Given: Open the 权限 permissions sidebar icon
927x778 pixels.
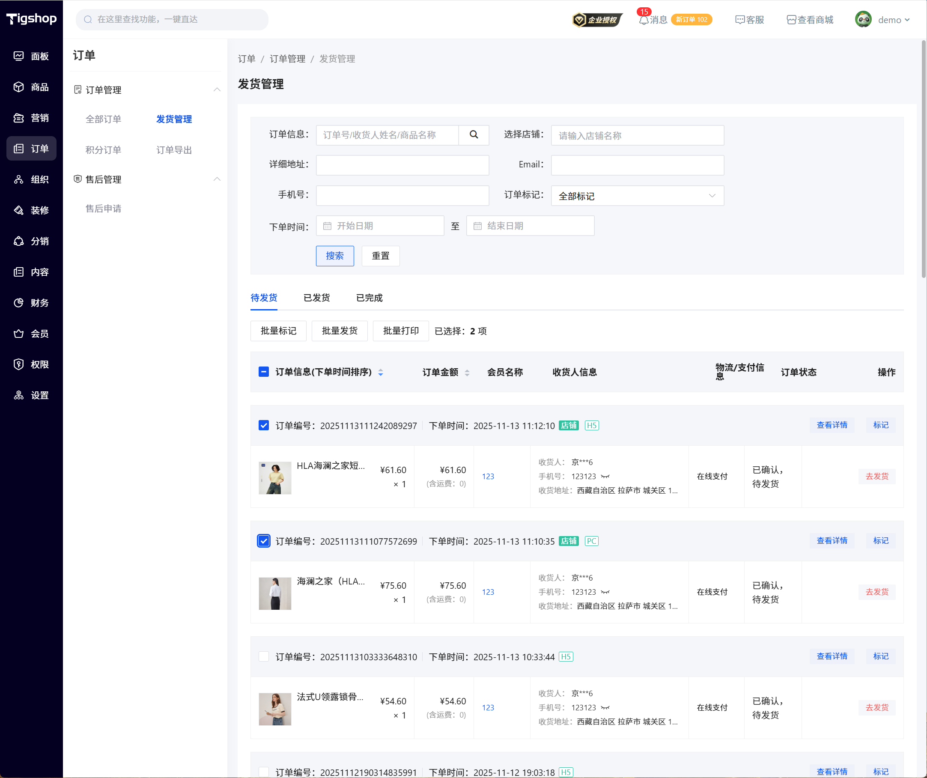Looking at the screenshot, I should click(18, 364).
